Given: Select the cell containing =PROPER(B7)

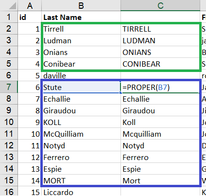Looking at the screenshot, I should click(x=160, y=87).
